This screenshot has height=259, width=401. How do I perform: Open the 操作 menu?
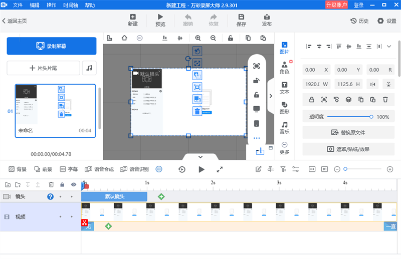tap(51, 5)
